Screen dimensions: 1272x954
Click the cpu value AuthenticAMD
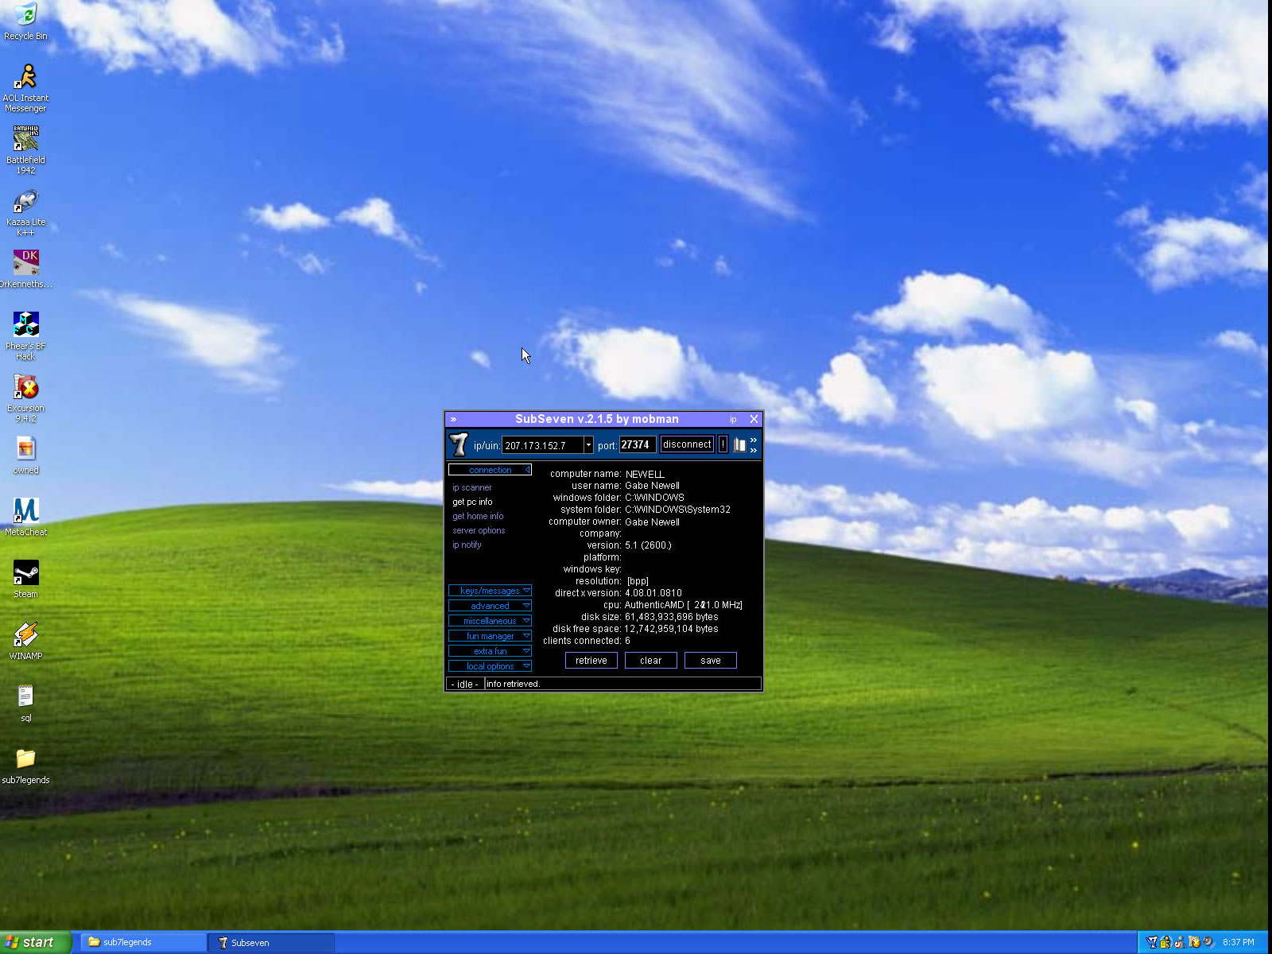point(684,605)
